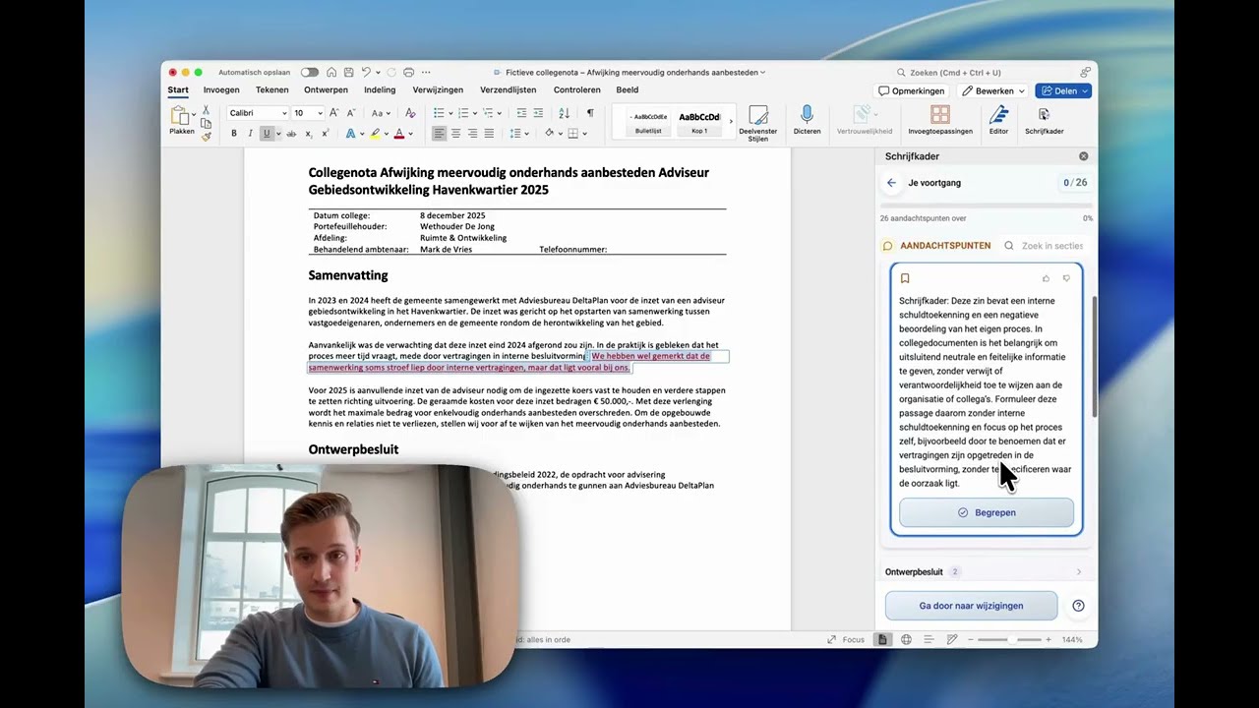Open the Tekenen tab
Screen dimensions: 1259x708
point(272,89)
